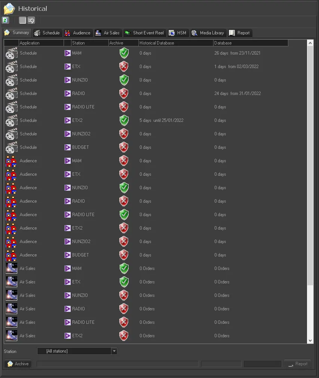Click the Report button at bottom right
The image size is (319, 378).
click(x=297, y=364)
